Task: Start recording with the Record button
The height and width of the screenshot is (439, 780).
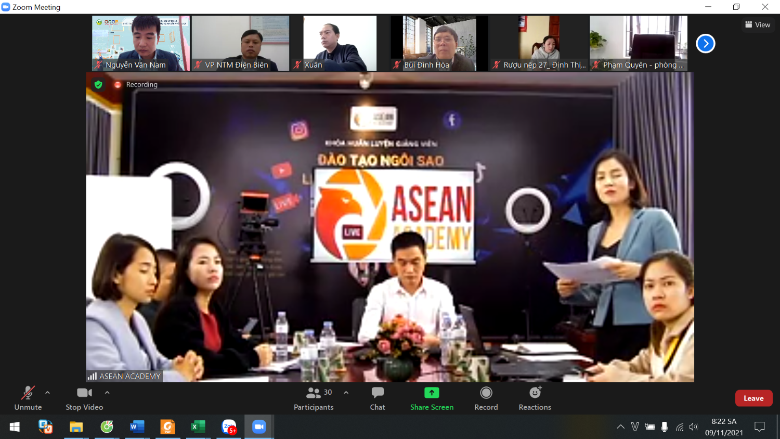Action: [486, 398]
